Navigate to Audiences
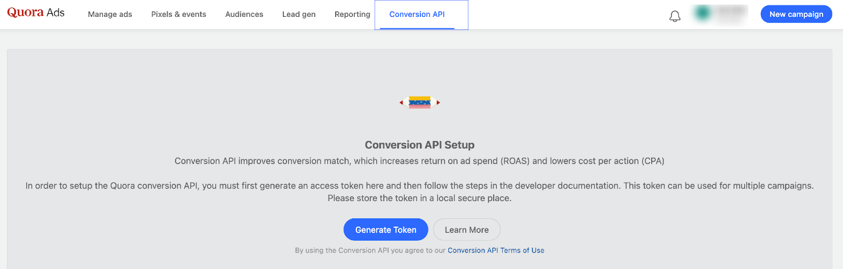843x269 pixels. (244, 14)
